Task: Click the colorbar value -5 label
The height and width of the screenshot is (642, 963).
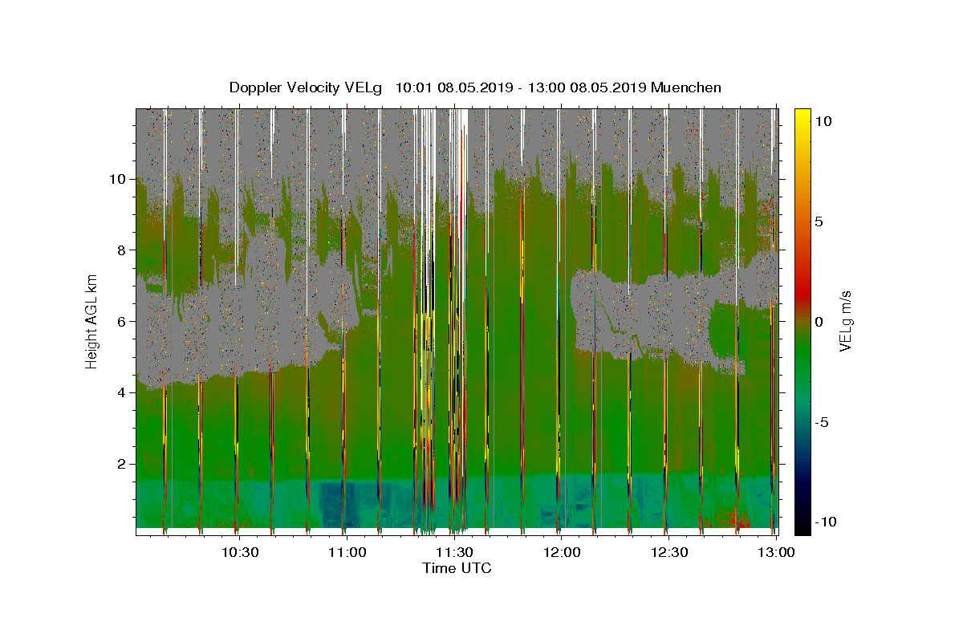Action: [x=822, y=421]
